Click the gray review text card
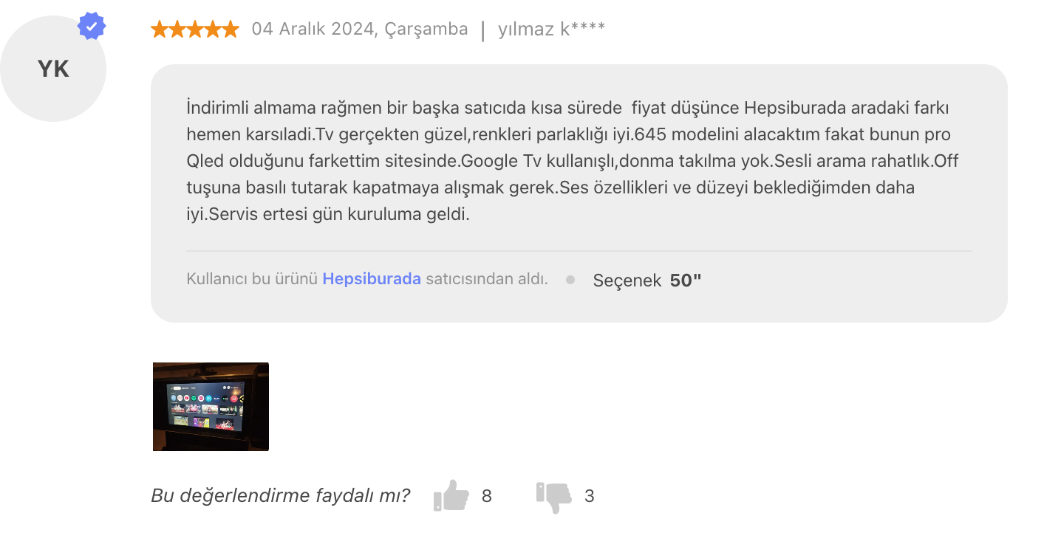The width and height of the screenshot is (1061, 533). tap(581, 192)
